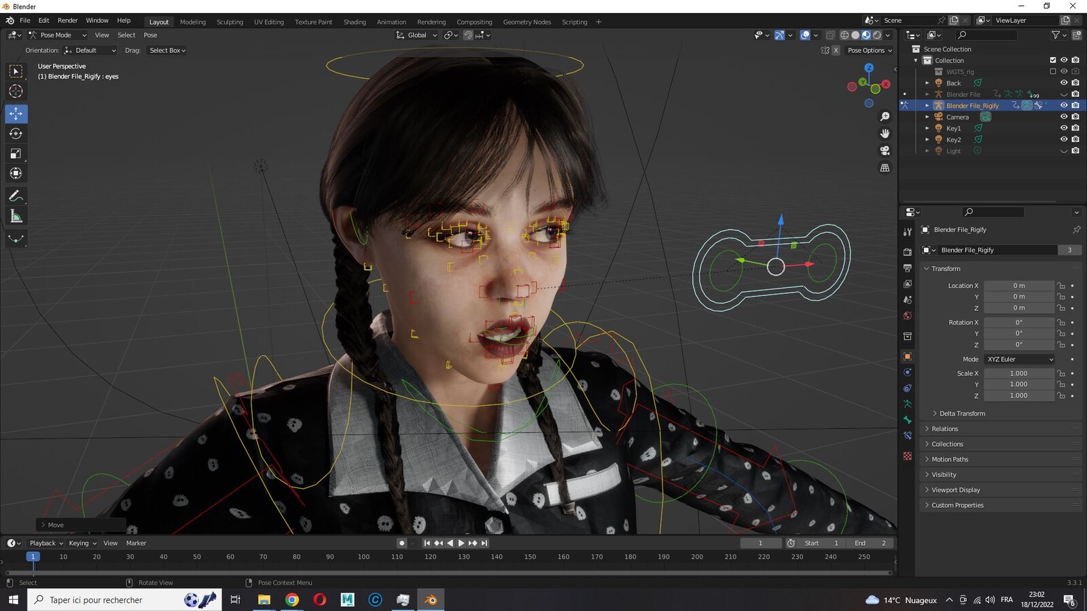
Task: Click the viewport zoom magnifier icon
Action: click(885, 117)
